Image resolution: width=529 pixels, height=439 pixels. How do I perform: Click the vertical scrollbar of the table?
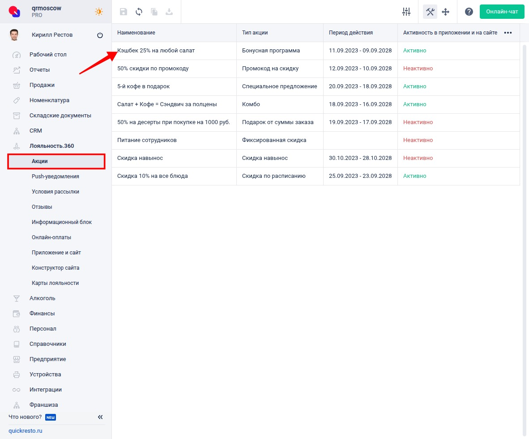tap(524, 240)
